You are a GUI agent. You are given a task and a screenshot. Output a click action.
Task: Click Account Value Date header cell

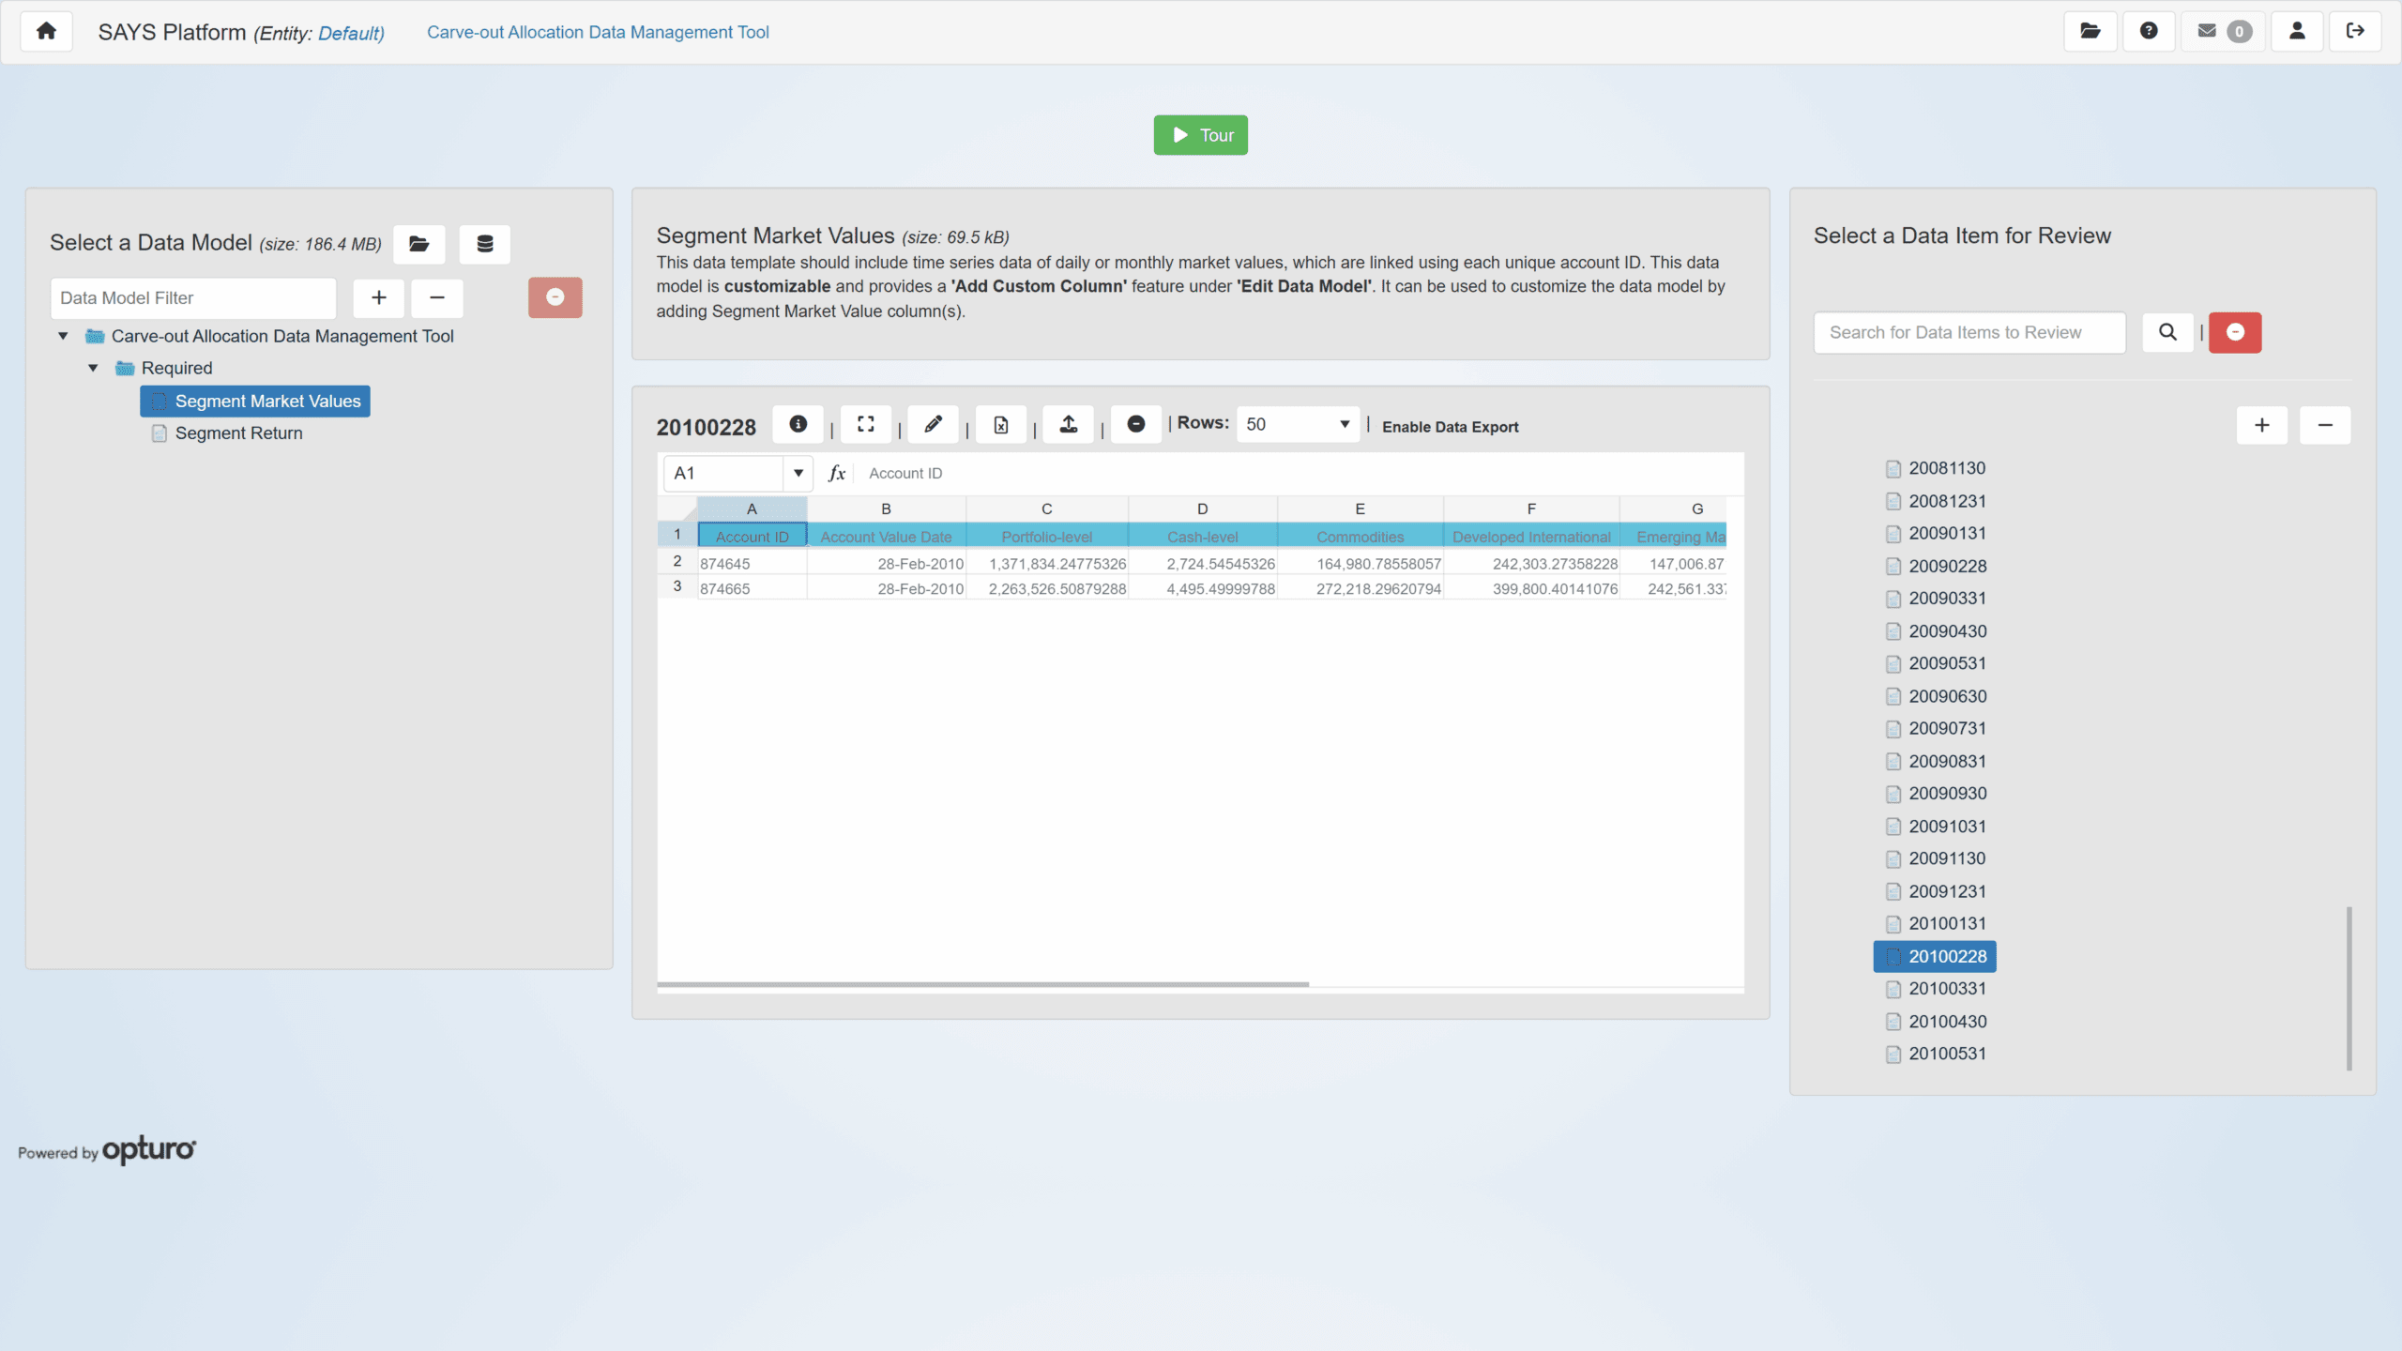(886, 537)
